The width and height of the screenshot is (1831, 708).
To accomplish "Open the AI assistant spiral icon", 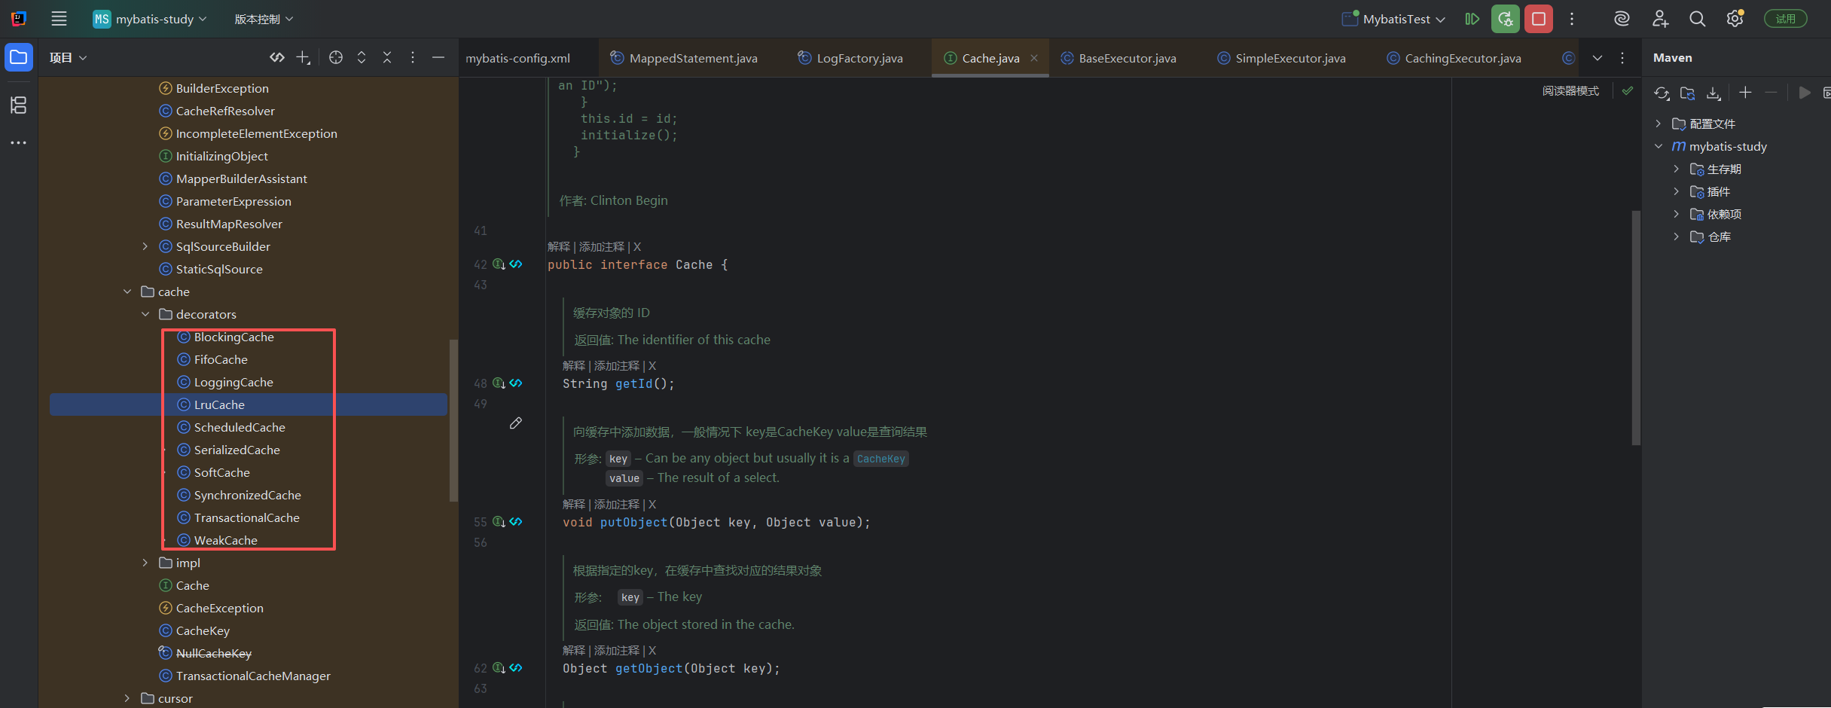I will click(1622, 19).
